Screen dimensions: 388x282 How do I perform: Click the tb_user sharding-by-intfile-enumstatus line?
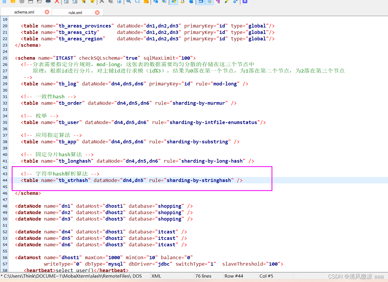[x=143, y=122]
